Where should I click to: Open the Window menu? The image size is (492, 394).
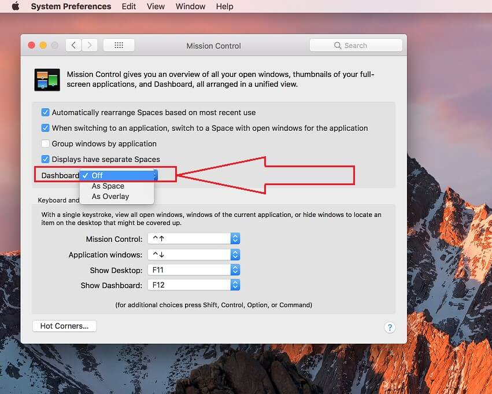[190, 6]
